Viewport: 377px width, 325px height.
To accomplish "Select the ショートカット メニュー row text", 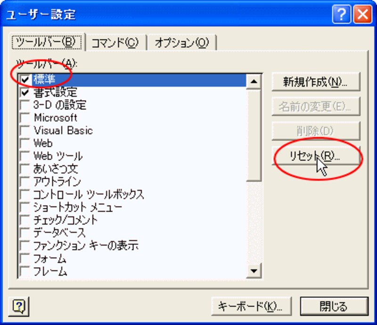I will (78, 207).
